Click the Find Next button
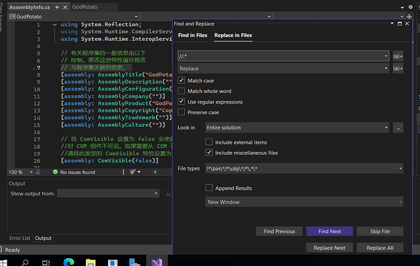Viewport: 420px width, 266px height. click(329, 231)
